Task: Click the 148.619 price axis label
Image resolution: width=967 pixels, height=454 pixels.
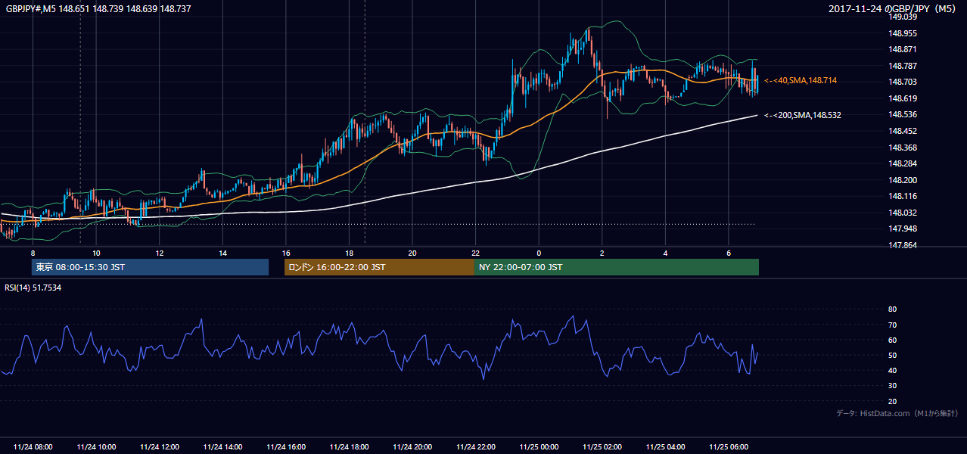Action: [903, 98]
